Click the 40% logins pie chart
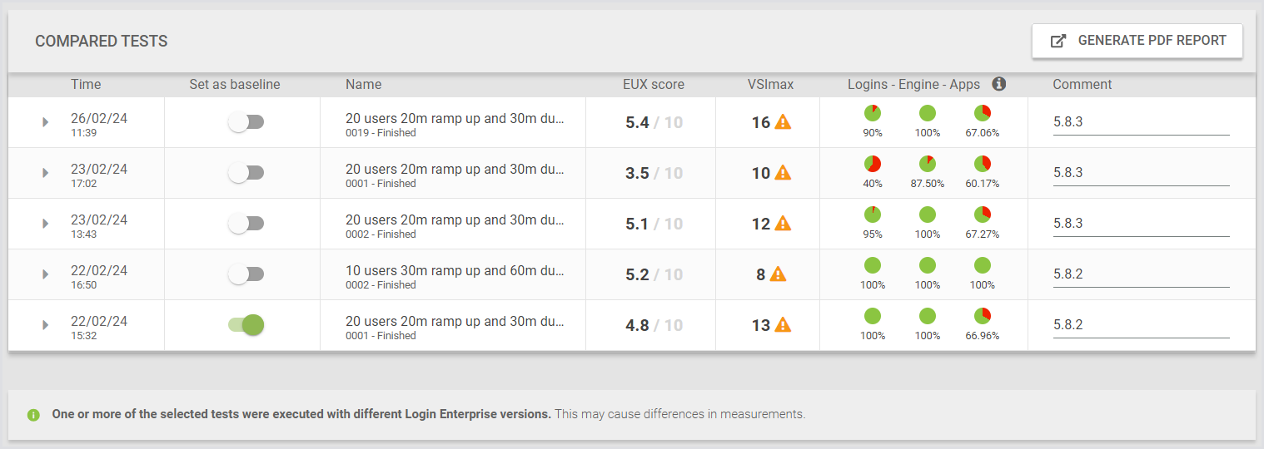Screen dimensions: 1264x449 873,164
